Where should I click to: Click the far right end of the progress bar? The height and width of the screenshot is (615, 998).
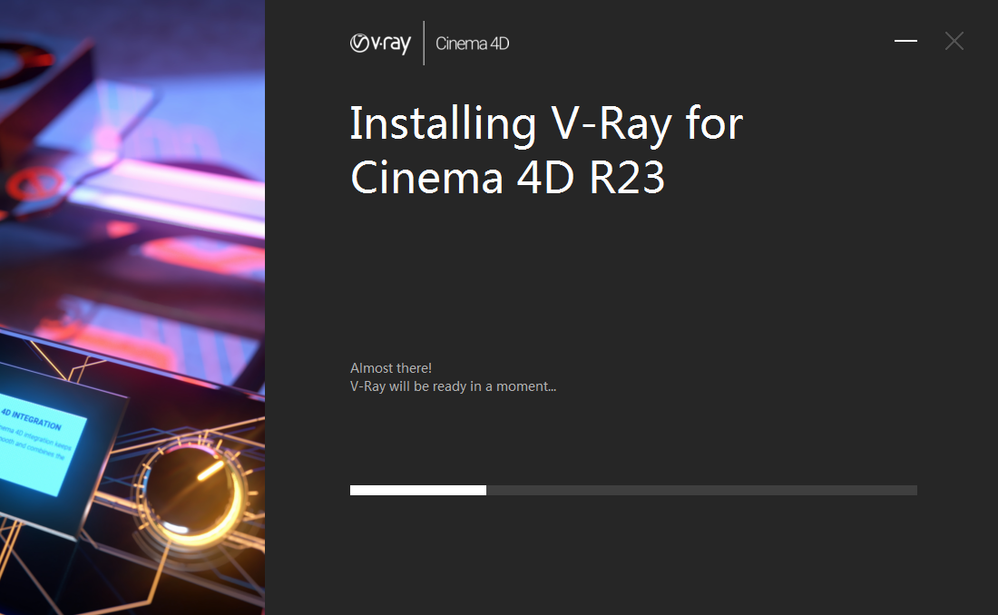tap(913, 491)
